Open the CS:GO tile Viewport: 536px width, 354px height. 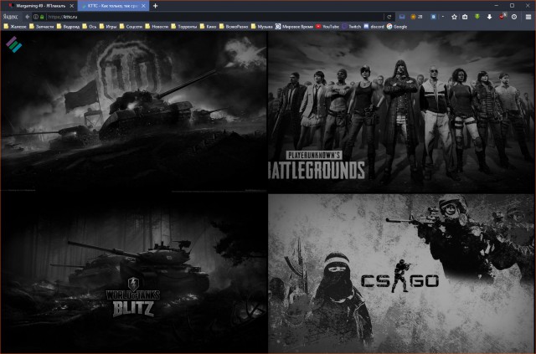click(401, 274)
